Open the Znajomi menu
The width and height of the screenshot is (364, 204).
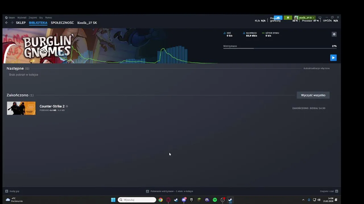coord(33,18)
